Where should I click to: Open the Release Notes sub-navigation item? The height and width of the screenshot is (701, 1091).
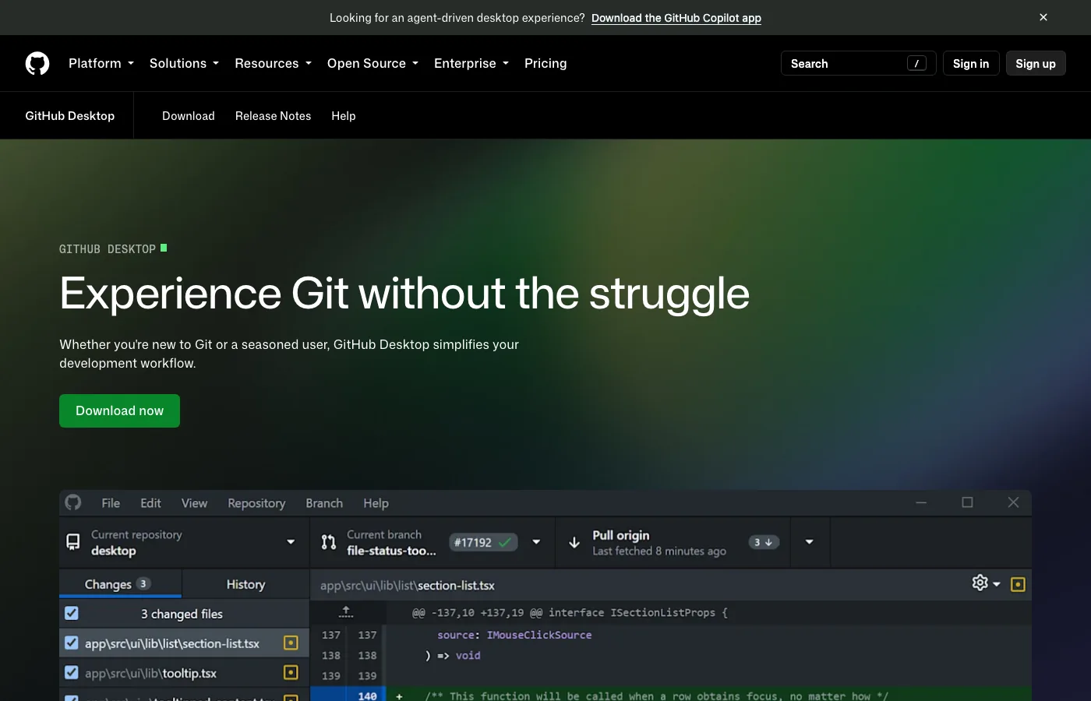click(x=273, y=115)
